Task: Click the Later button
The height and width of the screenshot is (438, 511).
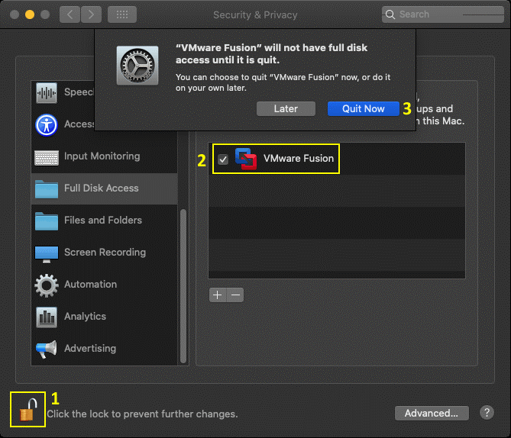Action: pyautogui.click(x=286, y=108)
